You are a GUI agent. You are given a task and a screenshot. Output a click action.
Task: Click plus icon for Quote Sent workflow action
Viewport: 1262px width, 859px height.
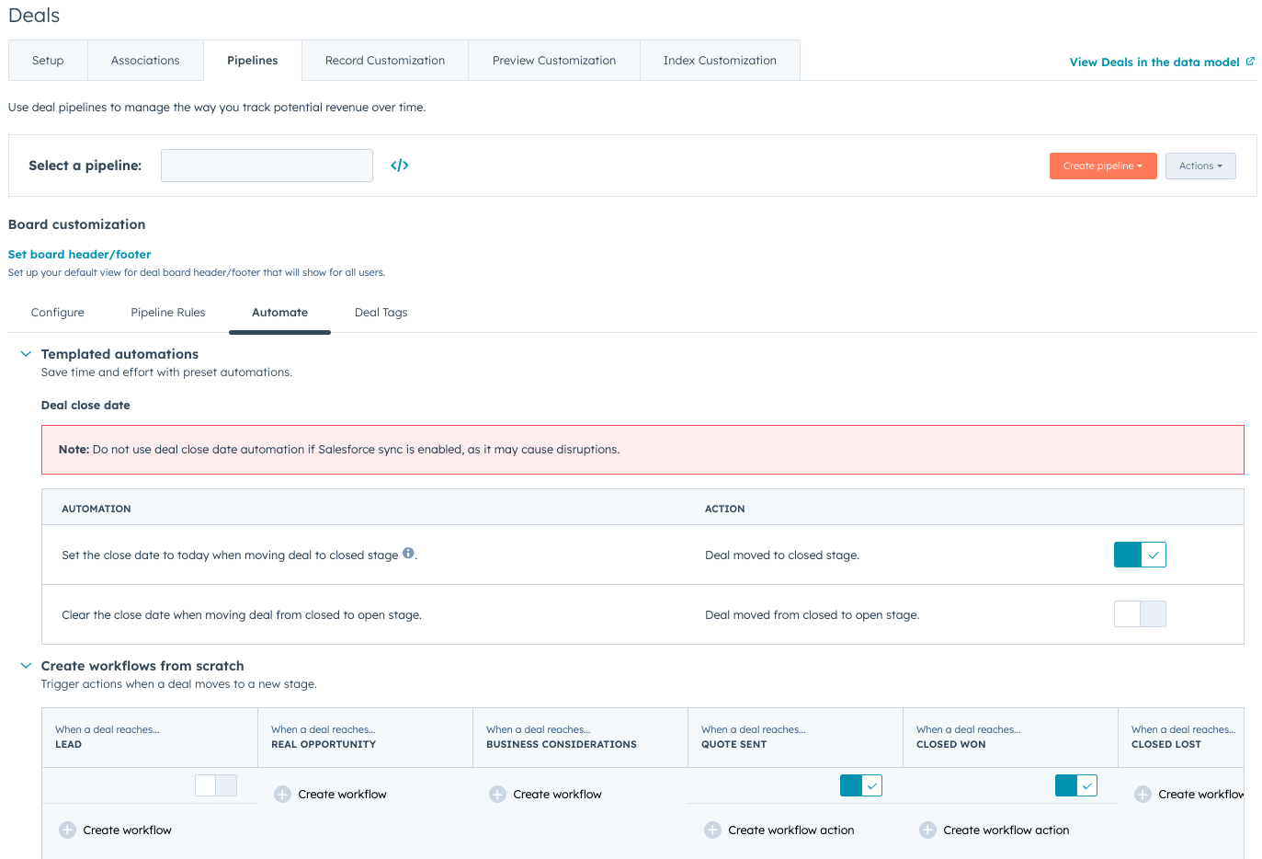pyautogui.click(x=712, y=830)
